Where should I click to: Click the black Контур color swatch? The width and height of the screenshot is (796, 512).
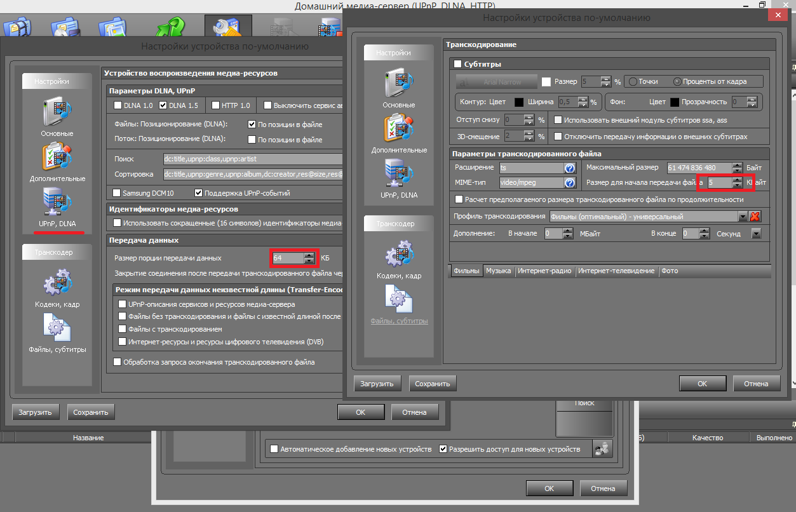(x=518, y=102)
